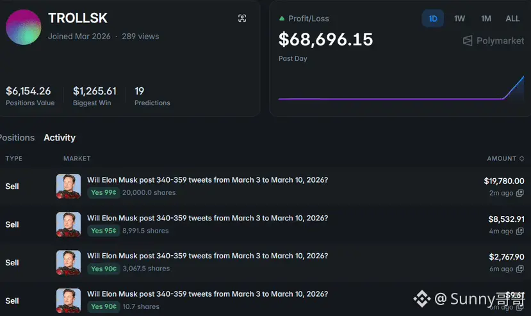Click the $68,696.15 profit value
Viewport: 531px width, 316px height.
click(326, 39)
